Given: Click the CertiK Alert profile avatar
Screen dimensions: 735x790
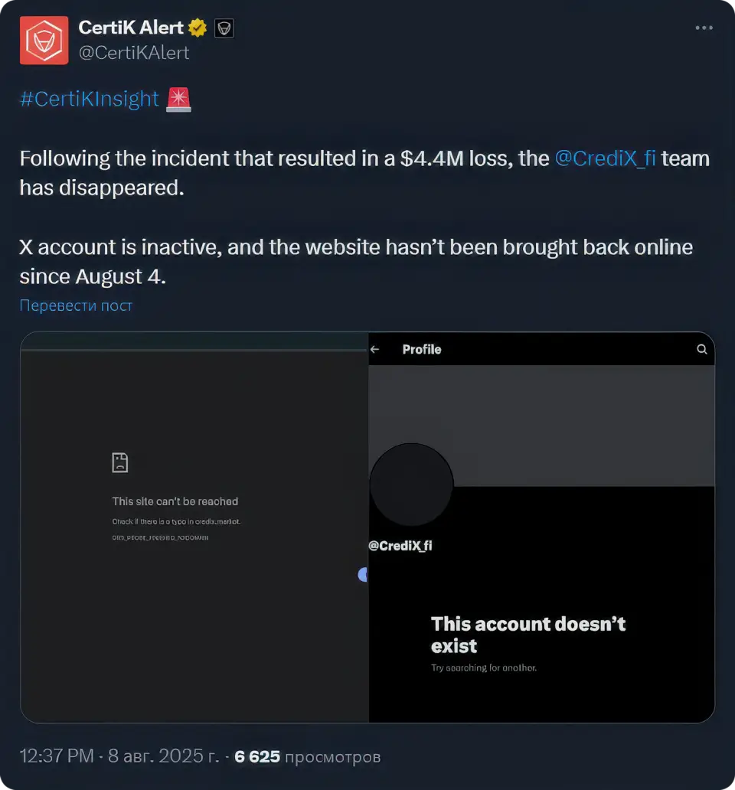Looking at the screenshot, I should [44, 40].
